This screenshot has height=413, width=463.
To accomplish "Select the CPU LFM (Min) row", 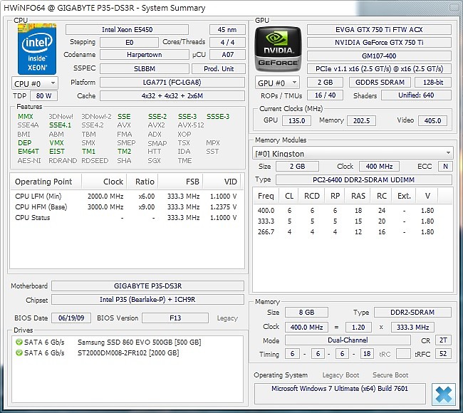I will coord(126,197).
